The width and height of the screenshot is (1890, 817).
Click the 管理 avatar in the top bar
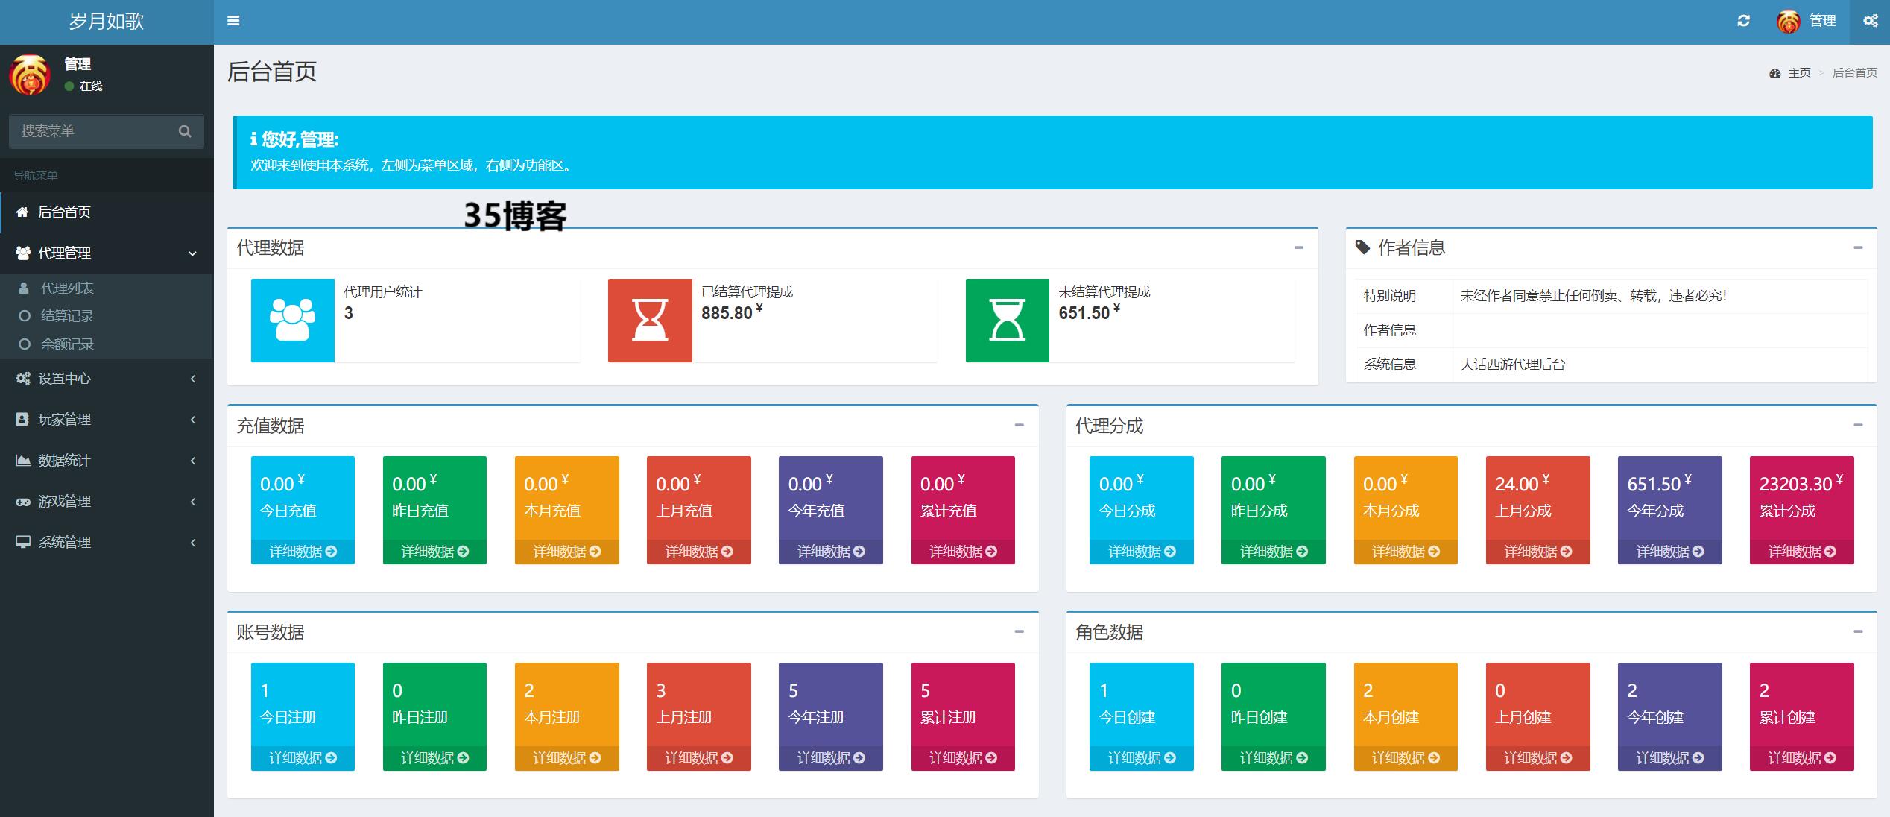(x=1788, y=22)
